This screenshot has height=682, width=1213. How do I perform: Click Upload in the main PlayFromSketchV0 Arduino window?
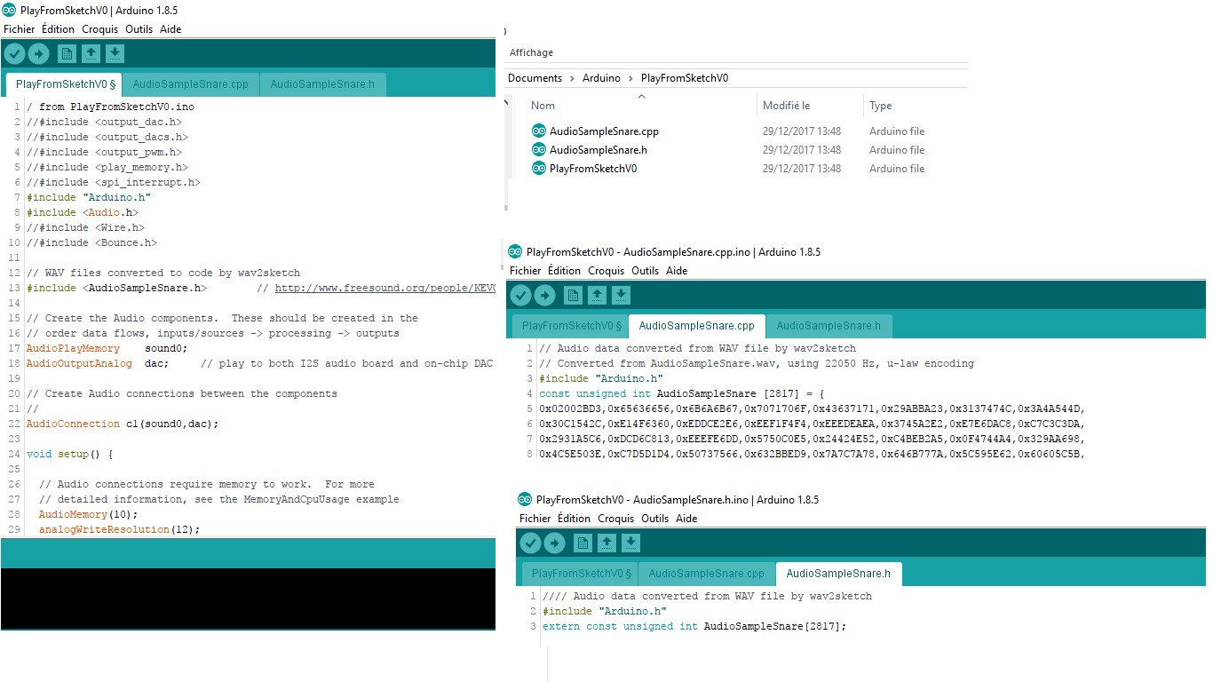click(38, 54)
